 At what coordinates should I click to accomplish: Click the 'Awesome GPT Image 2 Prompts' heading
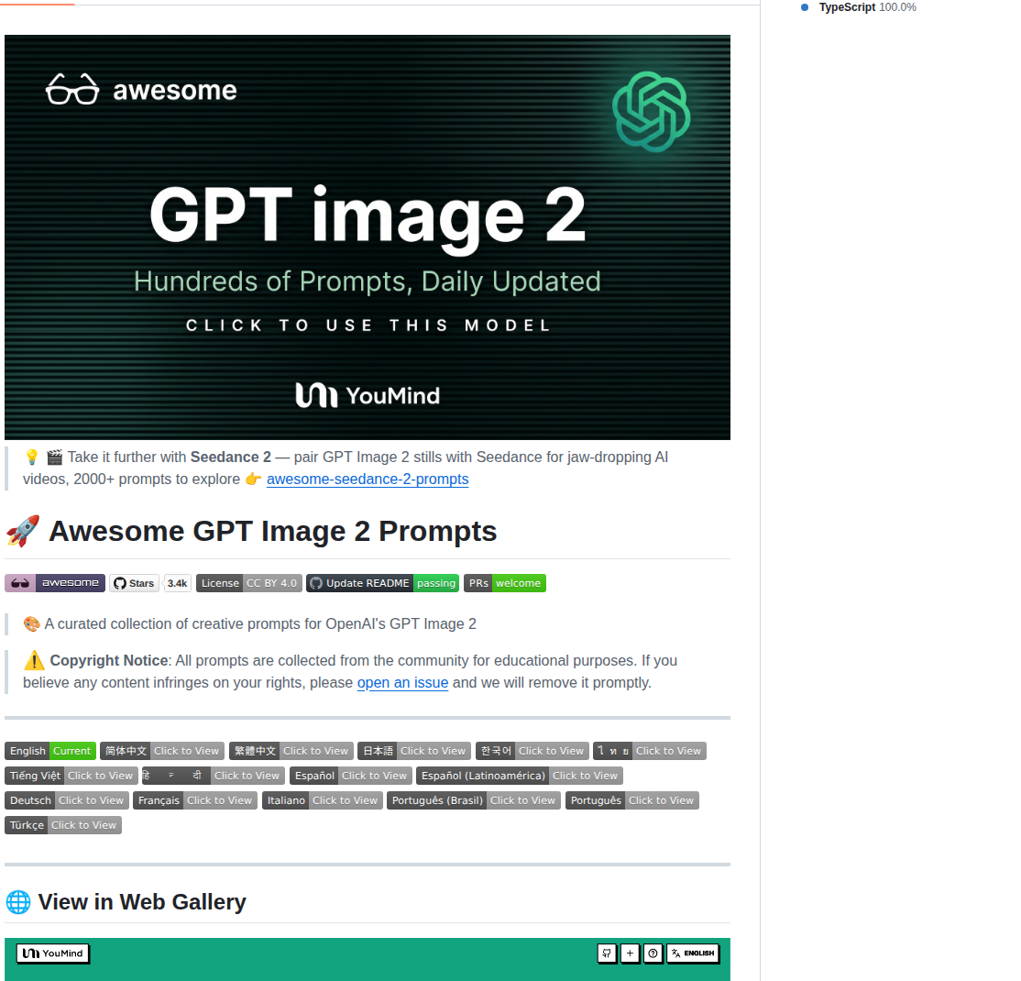coord(273,531)
